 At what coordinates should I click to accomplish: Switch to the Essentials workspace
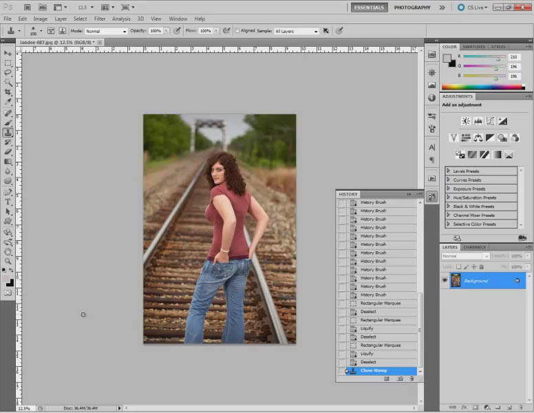[369, 8]
